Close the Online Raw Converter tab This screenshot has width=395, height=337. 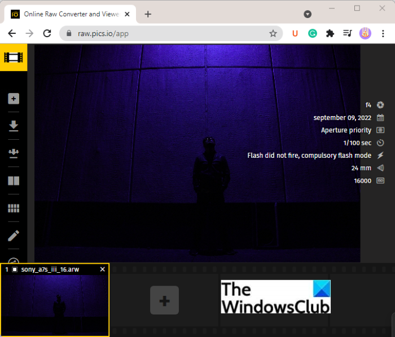(127, 14)
